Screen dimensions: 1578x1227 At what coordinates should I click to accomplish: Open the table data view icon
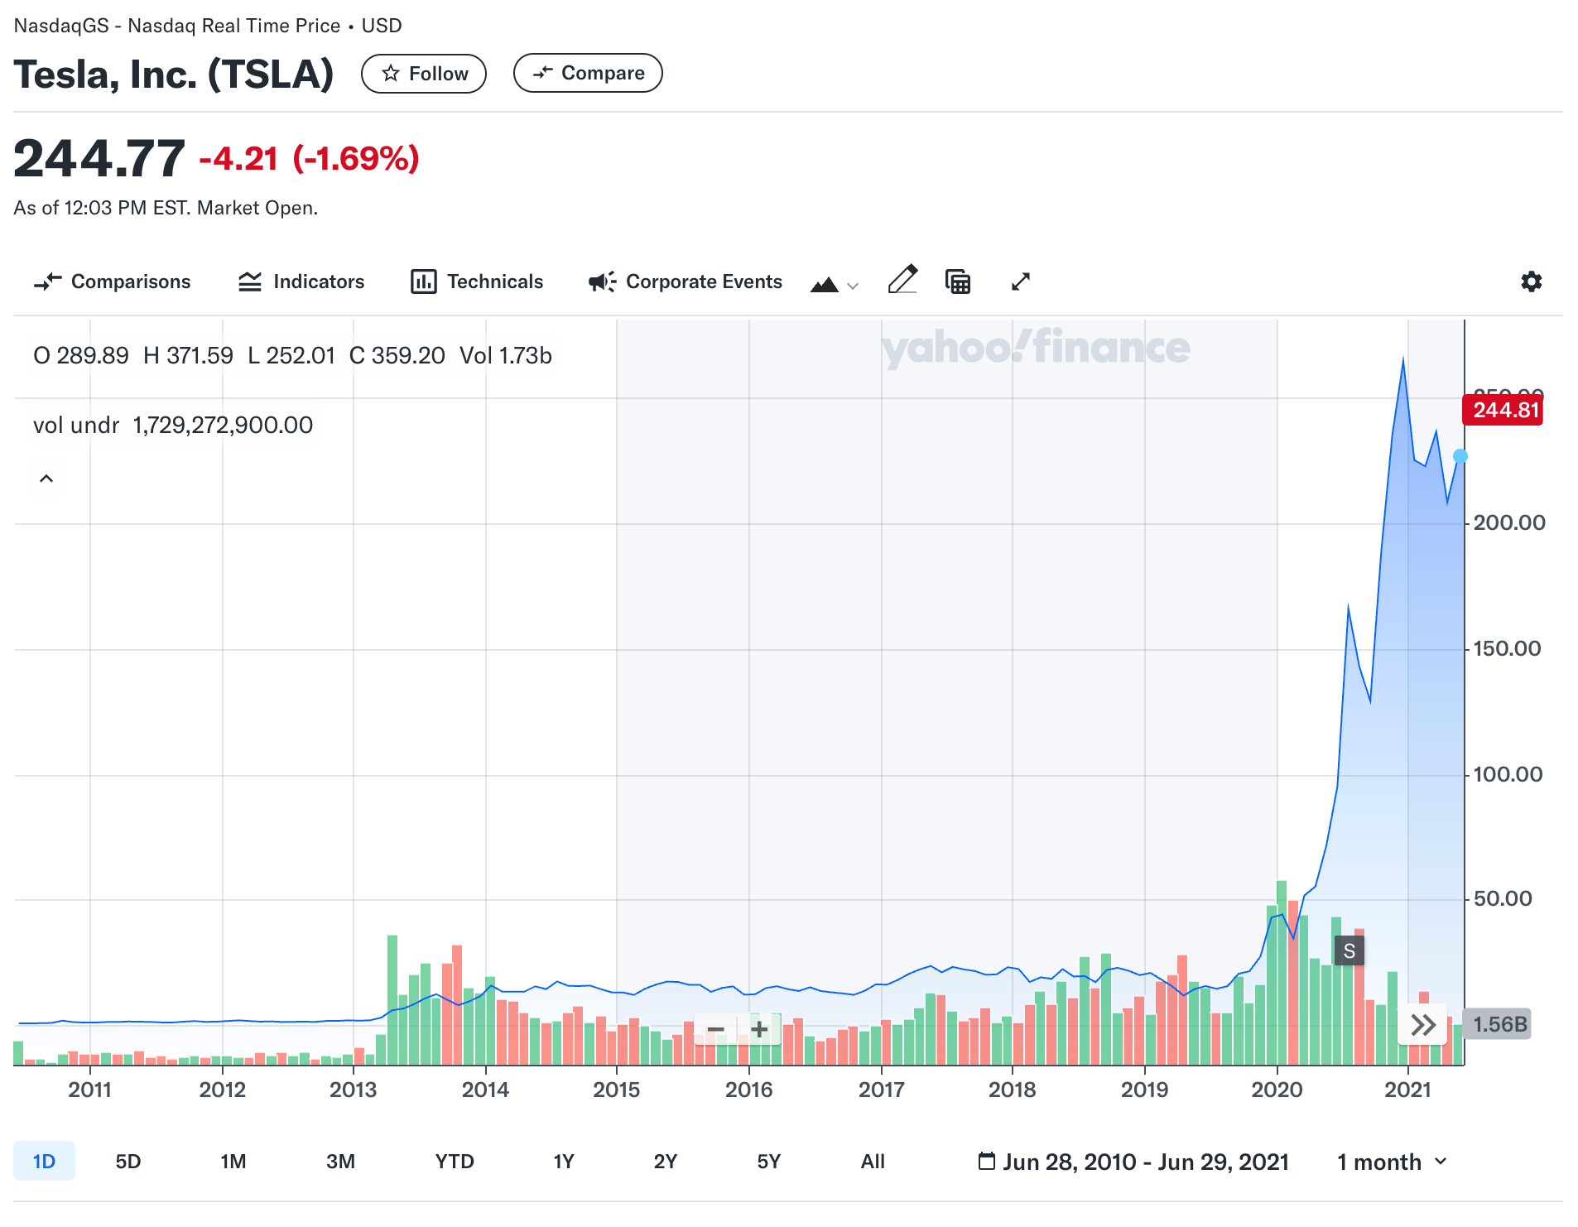[x=958, y=281]
